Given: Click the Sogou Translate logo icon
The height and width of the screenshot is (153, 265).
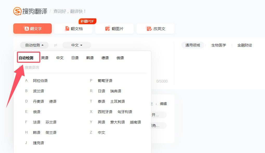Looking at the screenshot, I should (x=17, y=11).
